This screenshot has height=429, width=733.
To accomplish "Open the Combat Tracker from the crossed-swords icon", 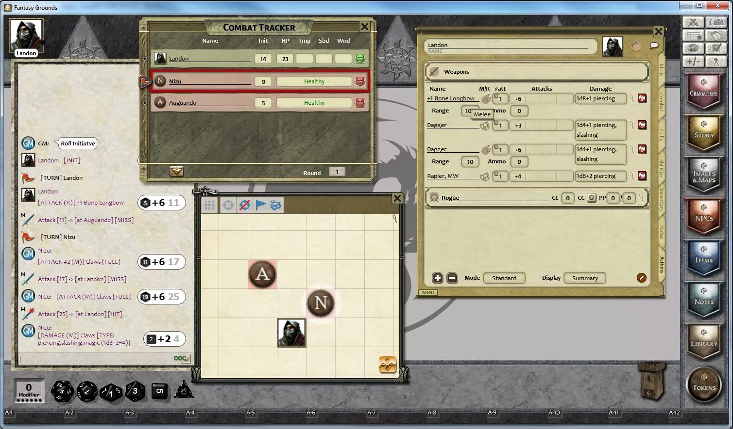I will coord(693,22).
